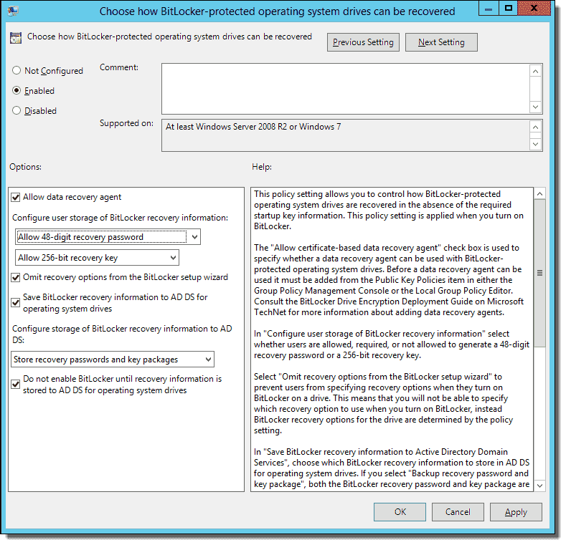Maximize the policy setting window
566x545 pixels.
pos(509,9)
